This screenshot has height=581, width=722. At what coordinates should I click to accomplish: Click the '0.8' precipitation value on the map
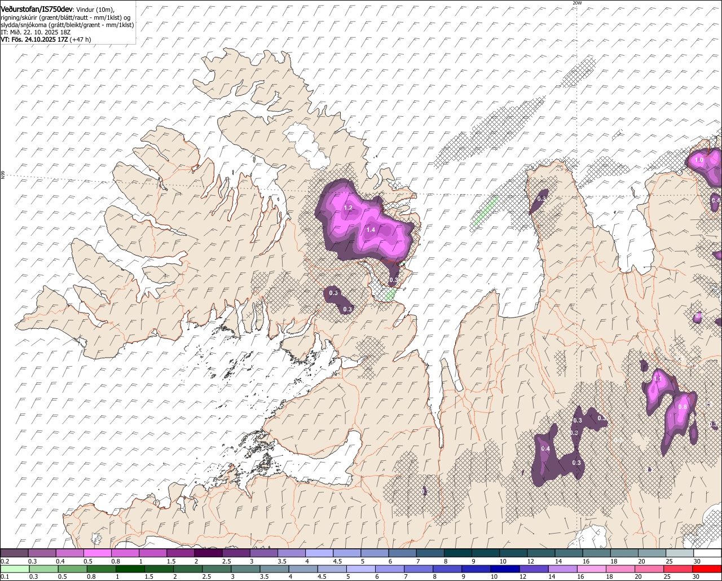tap(683, 407)
